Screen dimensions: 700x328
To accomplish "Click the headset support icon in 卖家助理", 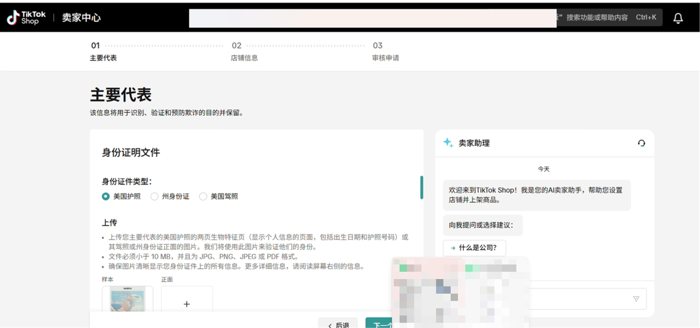I will (641, 143).
